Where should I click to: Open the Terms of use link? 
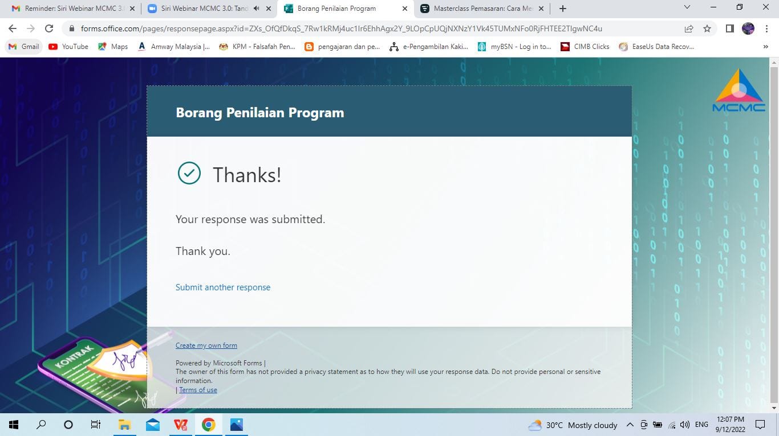point(198,390)
